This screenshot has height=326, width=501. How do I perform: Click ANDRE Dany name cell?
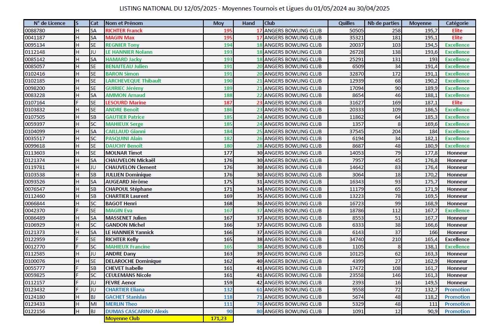(154, 254)
